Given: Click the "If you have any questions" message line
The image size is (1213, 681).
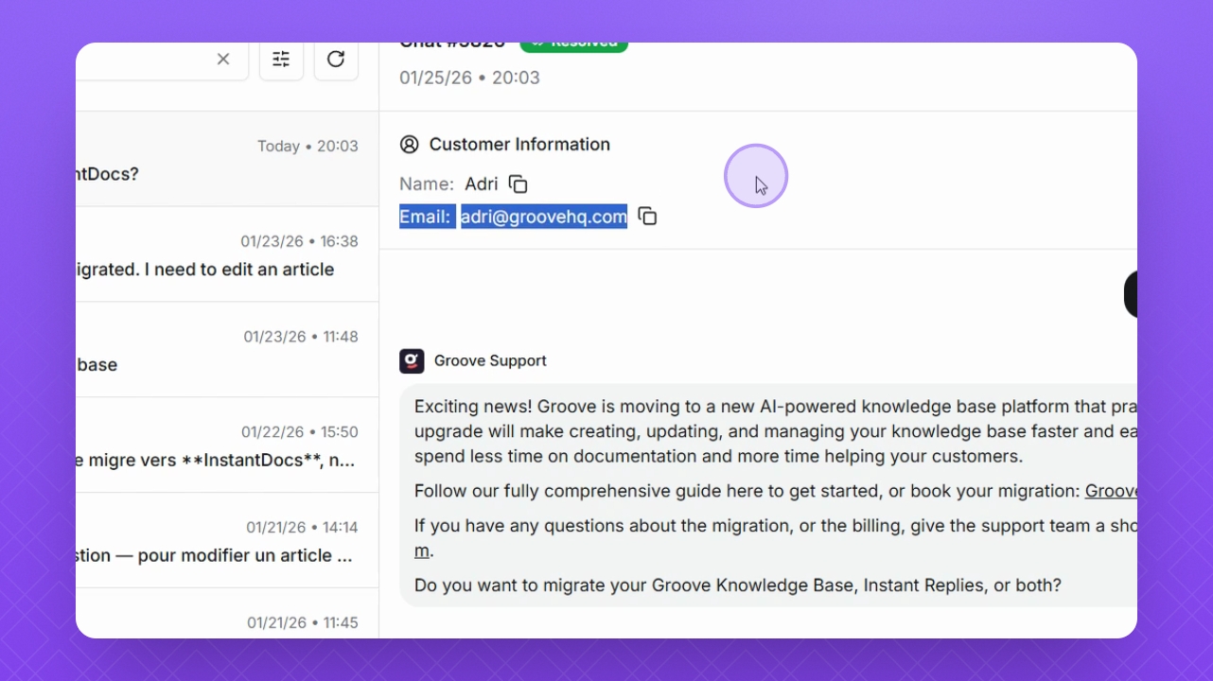Looking at the screenshot, I should coord(775,538).
